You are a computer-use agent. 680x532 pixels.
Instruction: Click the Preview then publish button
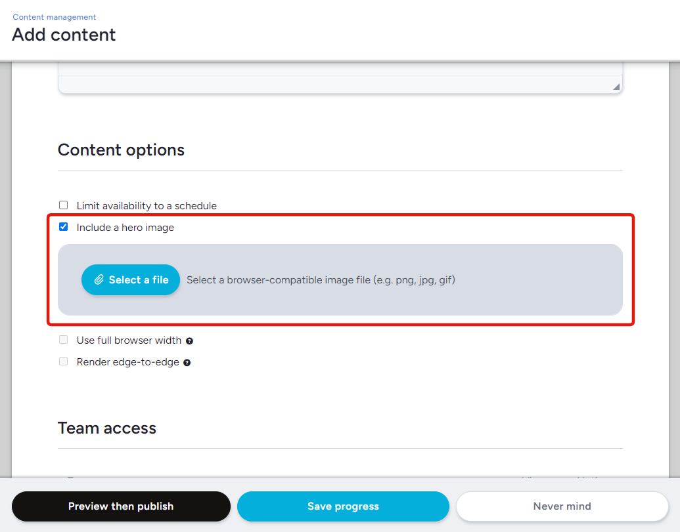tap(121, 506)
